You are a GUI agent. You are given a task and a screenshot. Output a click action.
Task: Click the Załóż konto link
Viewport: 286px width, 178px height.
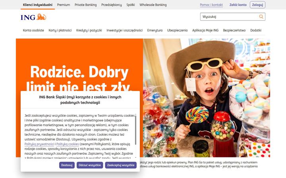[x=238, y=5]
